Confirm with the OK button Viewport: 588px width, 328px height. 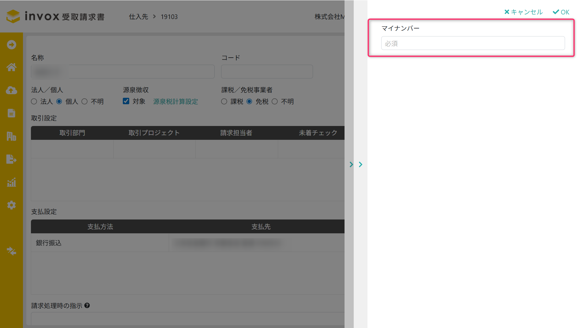561,12
